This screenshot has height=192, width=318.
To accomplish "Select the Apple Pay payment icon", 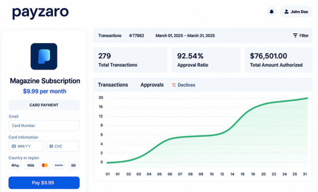I will (x=15, y=166).
